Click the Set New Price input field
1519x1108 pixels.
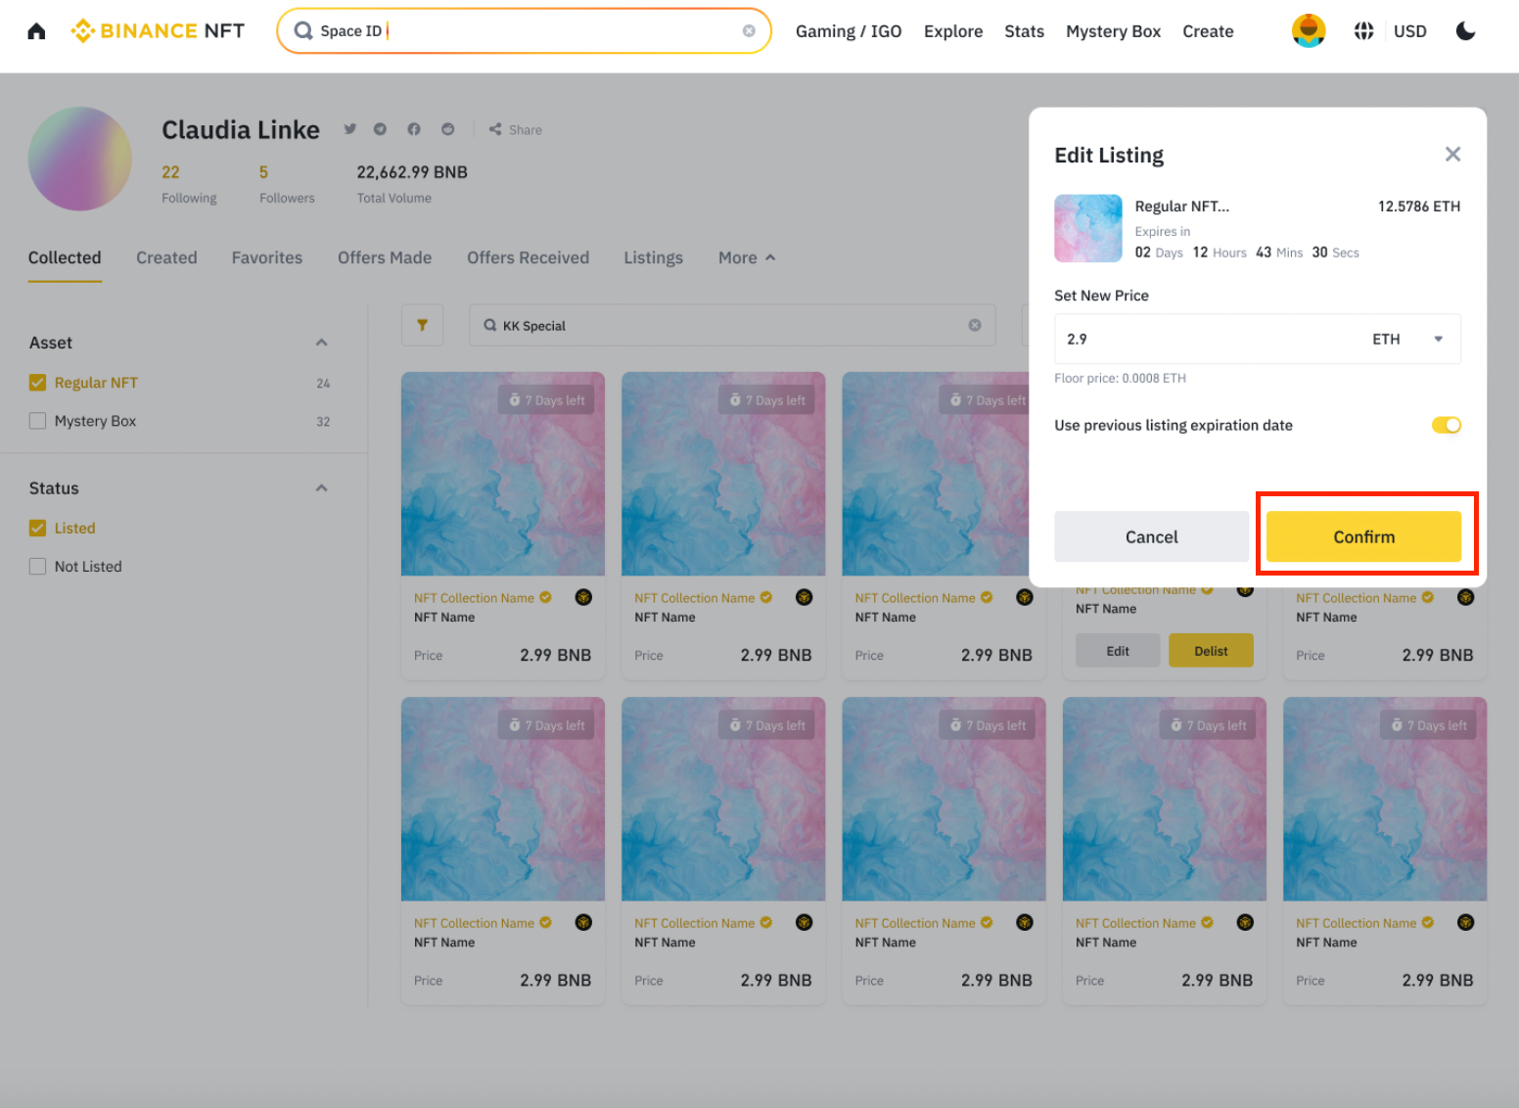tap(1204, 339)
